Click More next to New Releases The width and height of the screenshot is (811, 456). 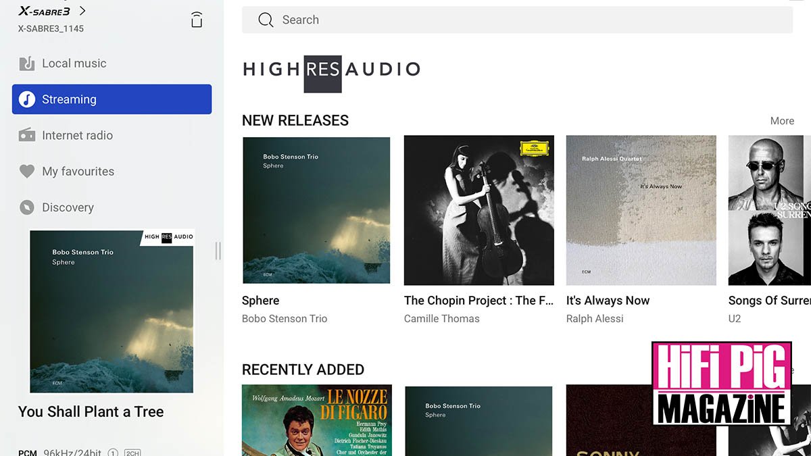tap(782, 121)
